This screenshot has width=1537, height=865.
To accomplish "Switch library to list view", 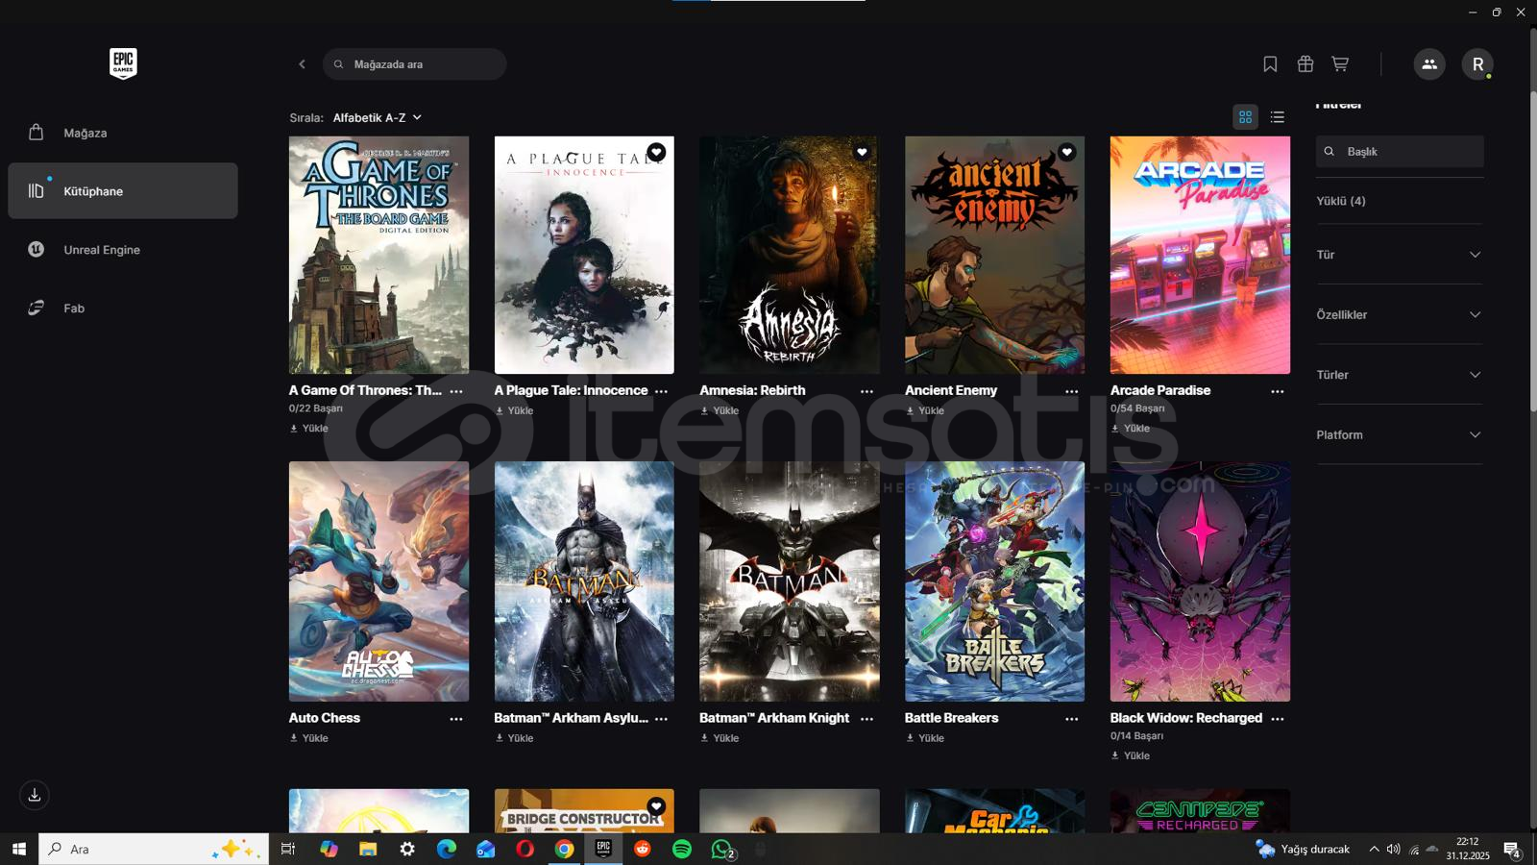I will point(1277,117).
